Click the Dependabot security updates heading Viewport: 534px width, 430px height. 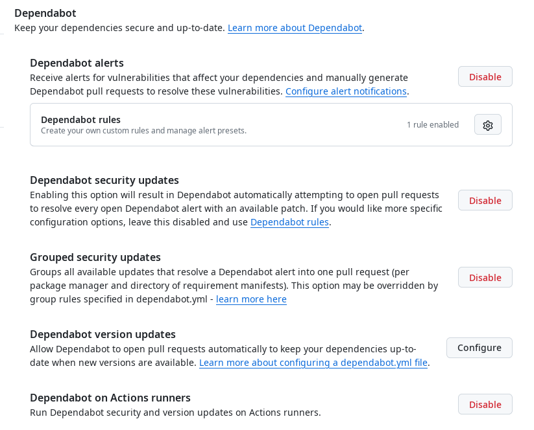point(104,181)
